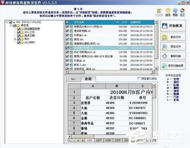
Task: Toggle the 预览窗口浮动 checkbox
Action: click(x=139, y=78)
